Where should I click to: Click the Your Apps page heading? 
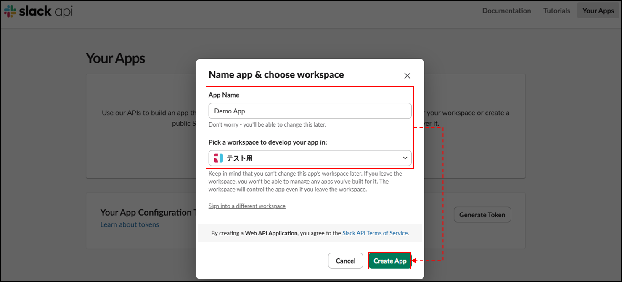tap(115, 58)
